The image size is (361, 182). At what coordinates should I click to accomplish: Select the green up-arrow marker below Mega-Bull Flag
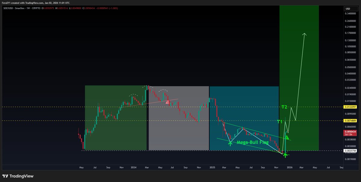(230, 144)
